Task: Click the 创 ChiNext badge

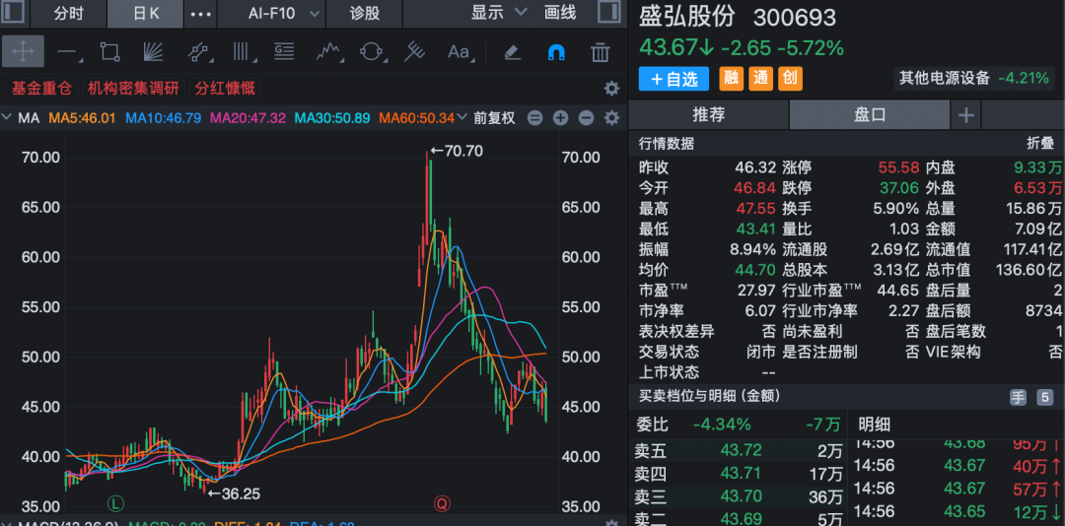Action: click(x=790, y=79)
